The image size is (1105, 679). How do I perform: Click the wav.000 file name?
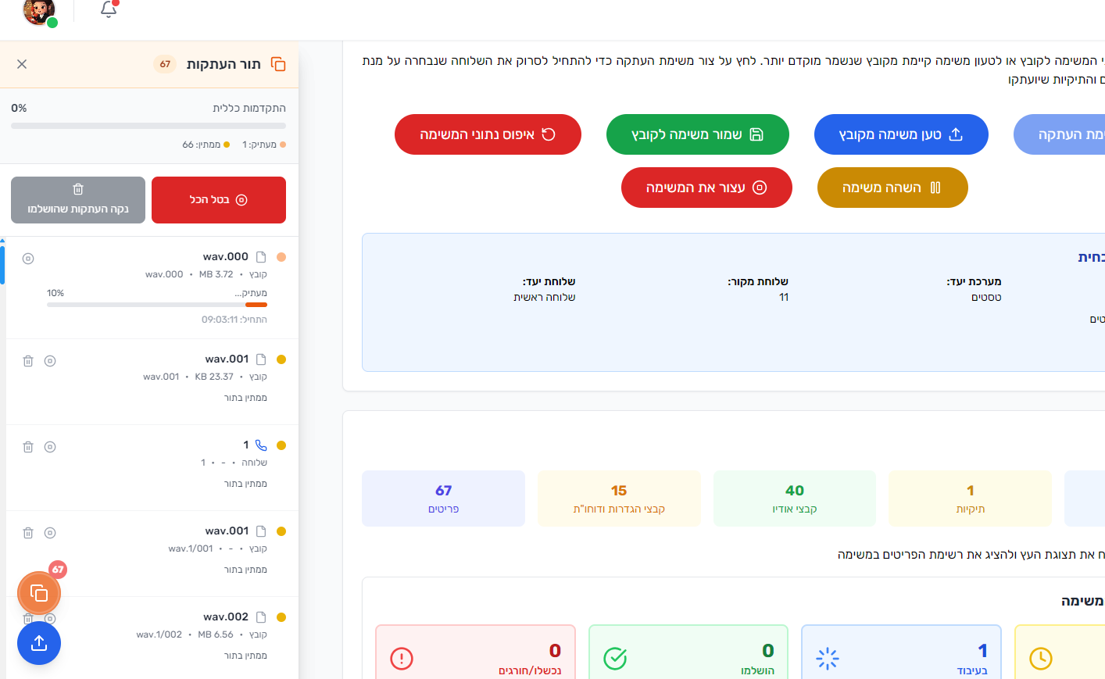[226, 256]
